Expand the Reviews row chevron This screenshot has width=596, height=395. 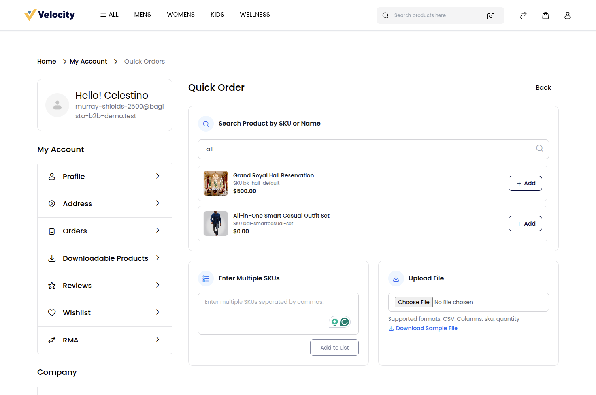click(158, 285)
